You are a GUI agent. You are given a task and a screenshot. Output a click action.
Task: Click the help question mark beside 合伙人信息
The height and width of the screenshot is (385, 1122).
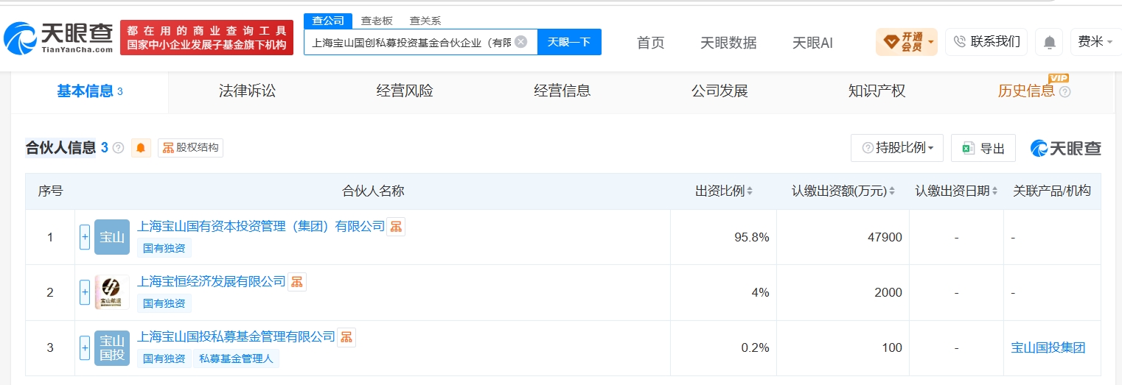pos(118,148)
